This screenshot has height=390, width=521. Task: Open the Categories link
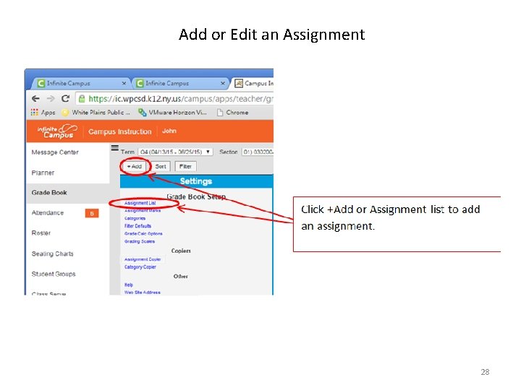click(135, 219)
